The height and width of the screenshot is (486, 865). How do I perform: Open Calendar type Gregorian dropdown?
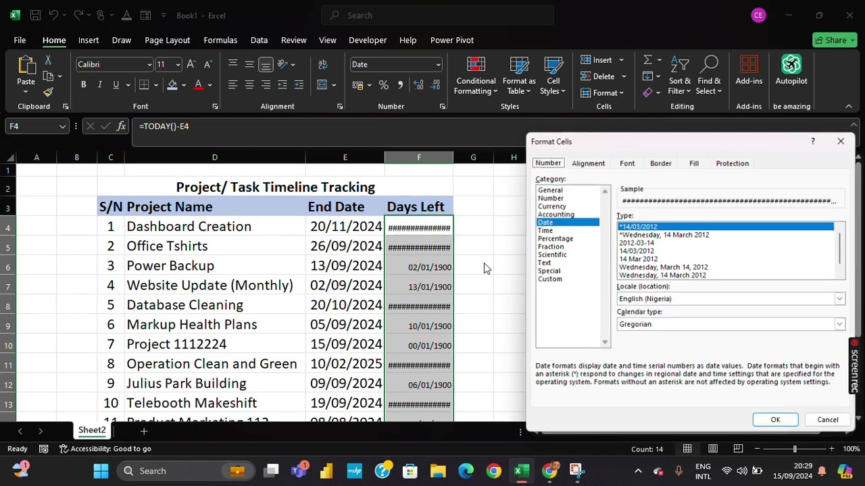[x=839, y=325]
